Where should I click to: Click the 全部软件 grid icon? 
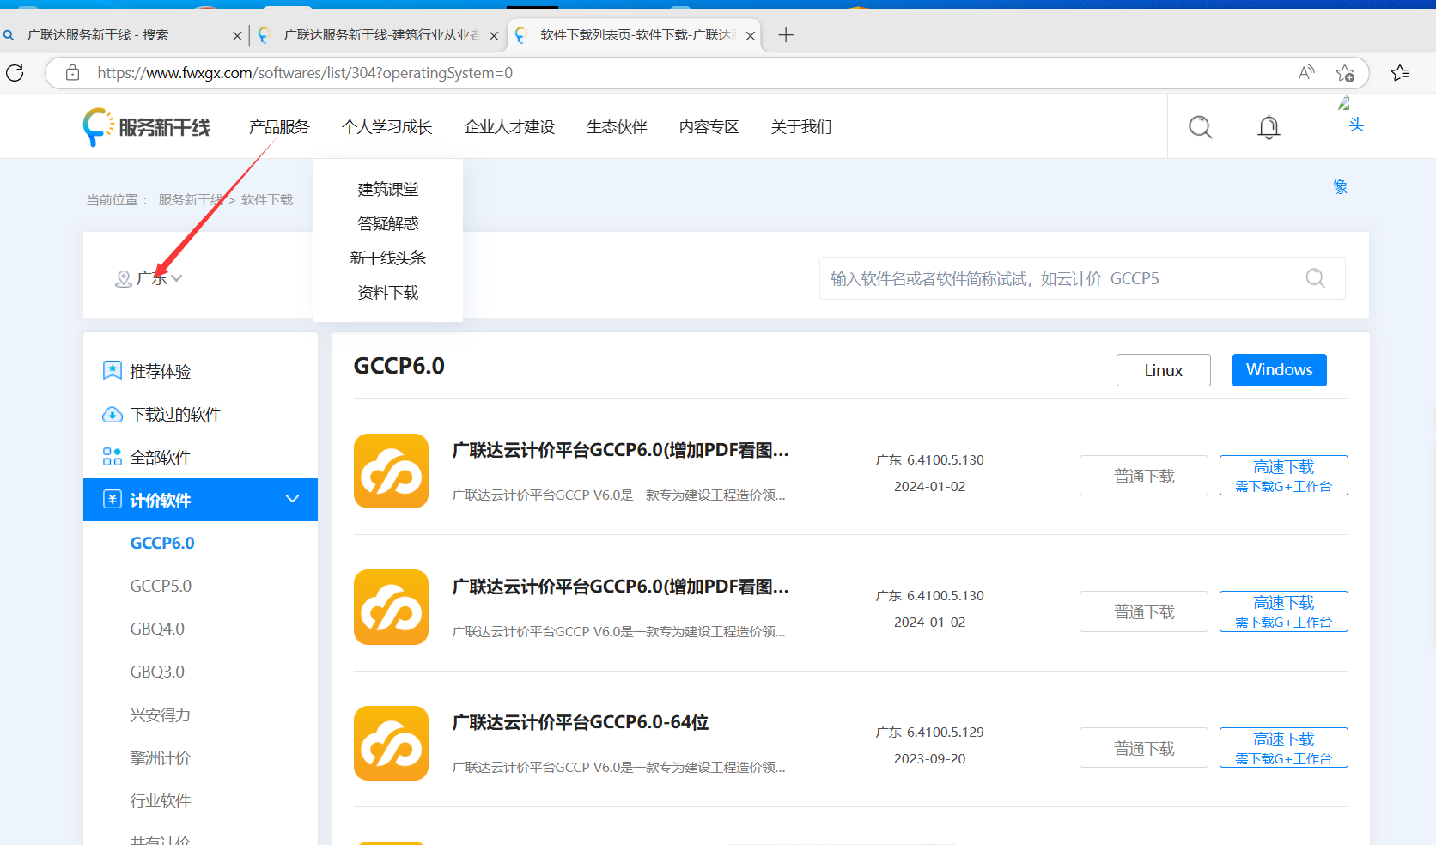[113, 457]
